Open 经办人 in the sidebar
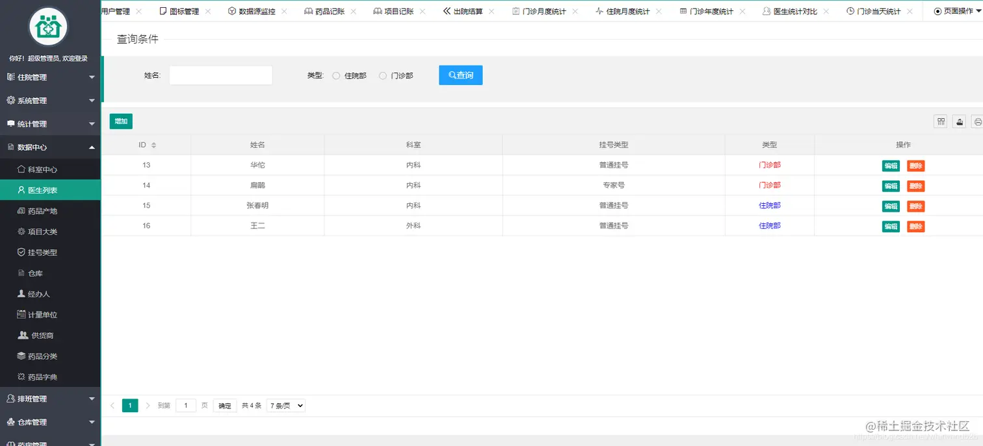Image resolution: width=983 pixels, height=446 pixels. click(x=50, y=294)
